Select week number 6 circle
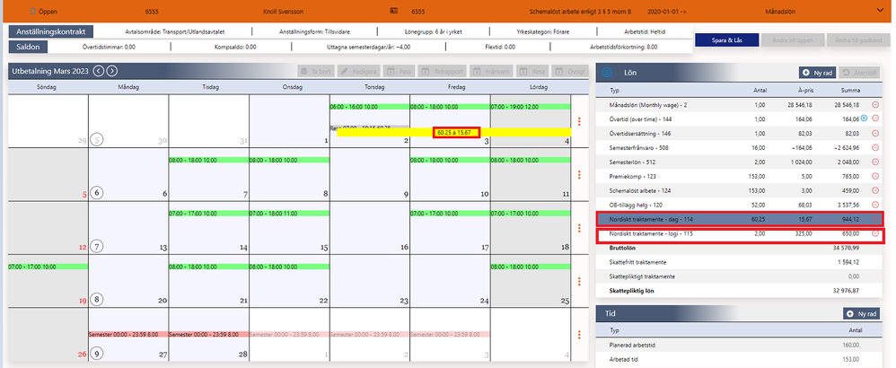This screenshot has height=368, width=896. pos(97,193)
